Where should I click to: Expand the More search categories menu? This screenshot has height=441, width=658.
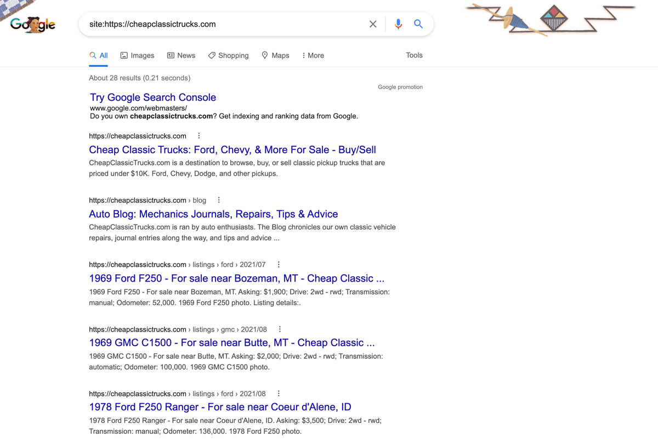[313, 55]
